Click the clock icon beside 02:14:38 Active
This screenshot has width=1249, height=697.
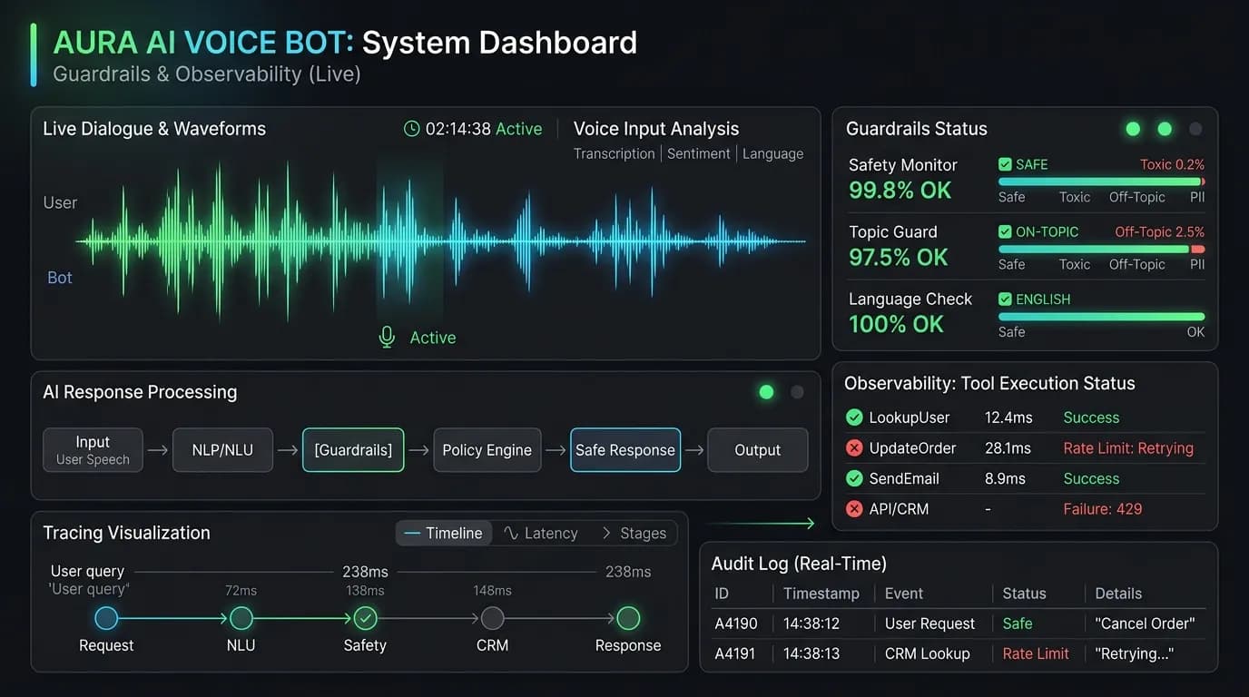[412, 129]
